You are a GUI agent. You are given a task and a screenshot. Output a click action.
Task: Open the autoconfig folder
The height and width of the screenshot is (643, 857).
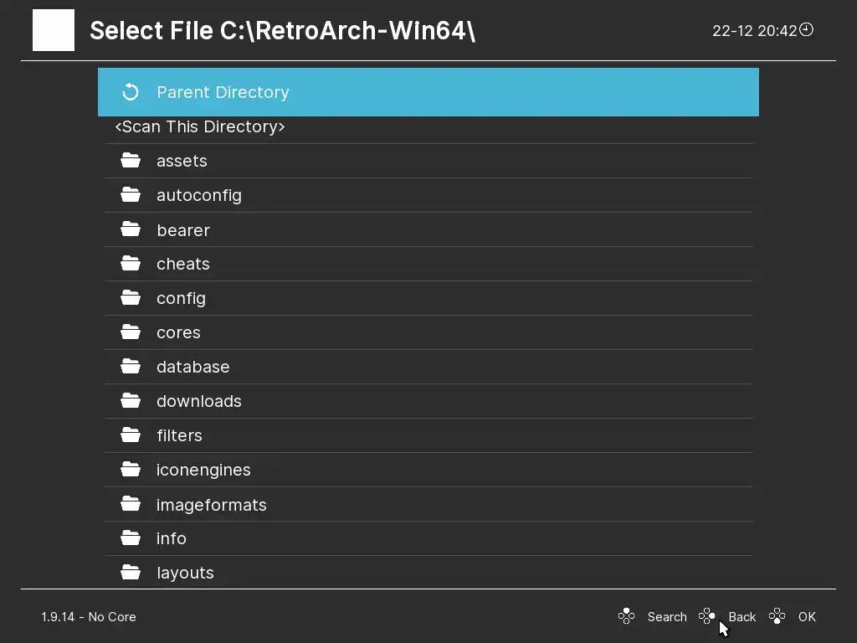pyautogui.click(x=428, y=195)
